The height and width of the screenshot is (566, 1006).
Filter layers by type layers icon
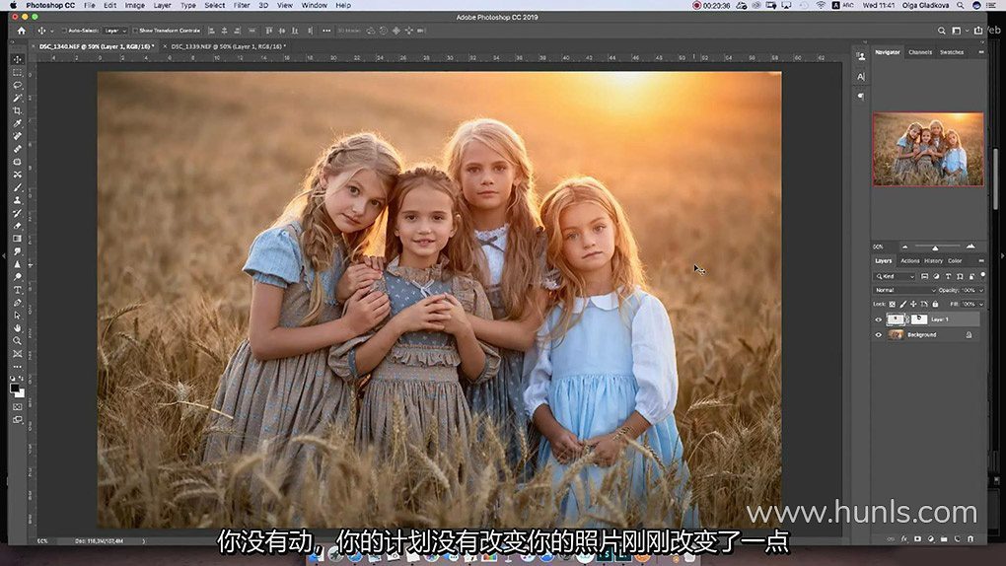(948, 276)
